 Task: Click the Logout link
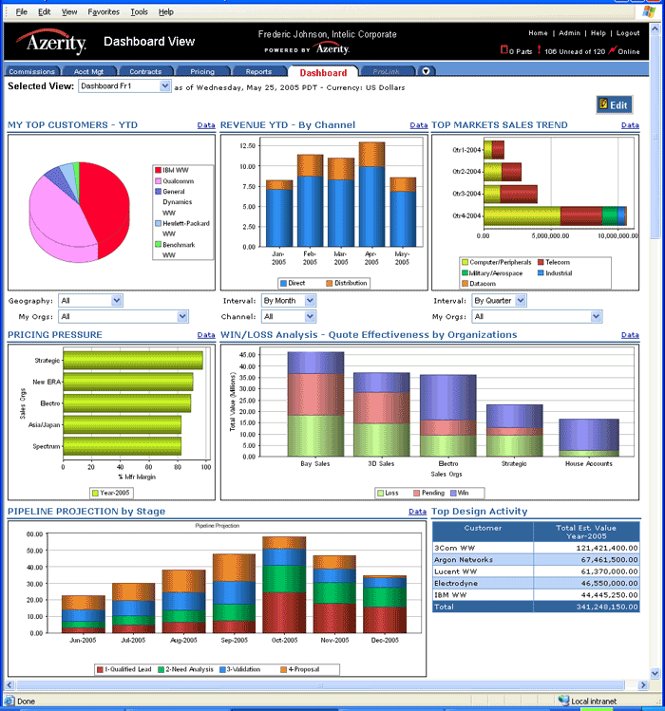tap(628, 33)
